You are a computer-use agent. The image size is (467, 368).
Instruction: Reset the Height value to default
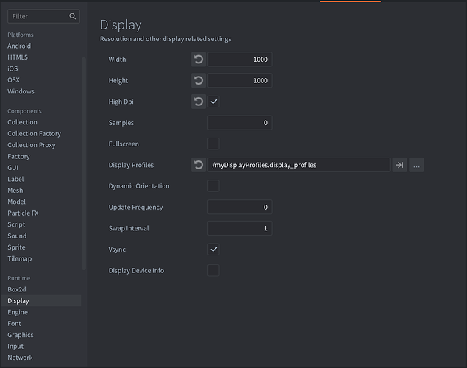199,81
